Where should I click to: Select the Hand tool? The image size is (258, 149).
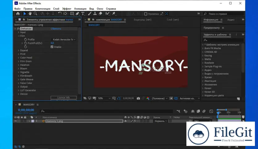(x=30, y=14)
